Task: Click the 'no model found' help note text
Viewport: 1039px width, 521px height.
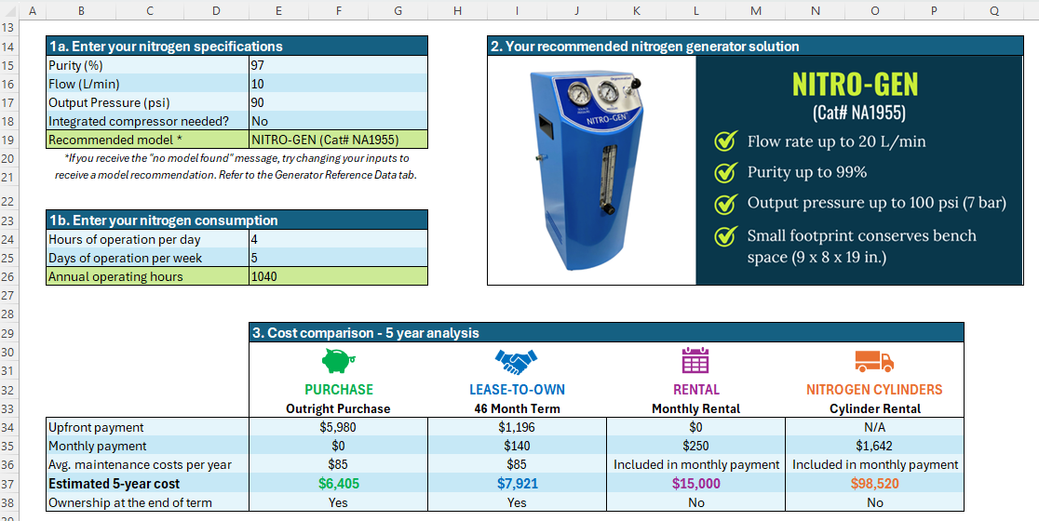Action: pyautogui.click(x=237, y=167)
